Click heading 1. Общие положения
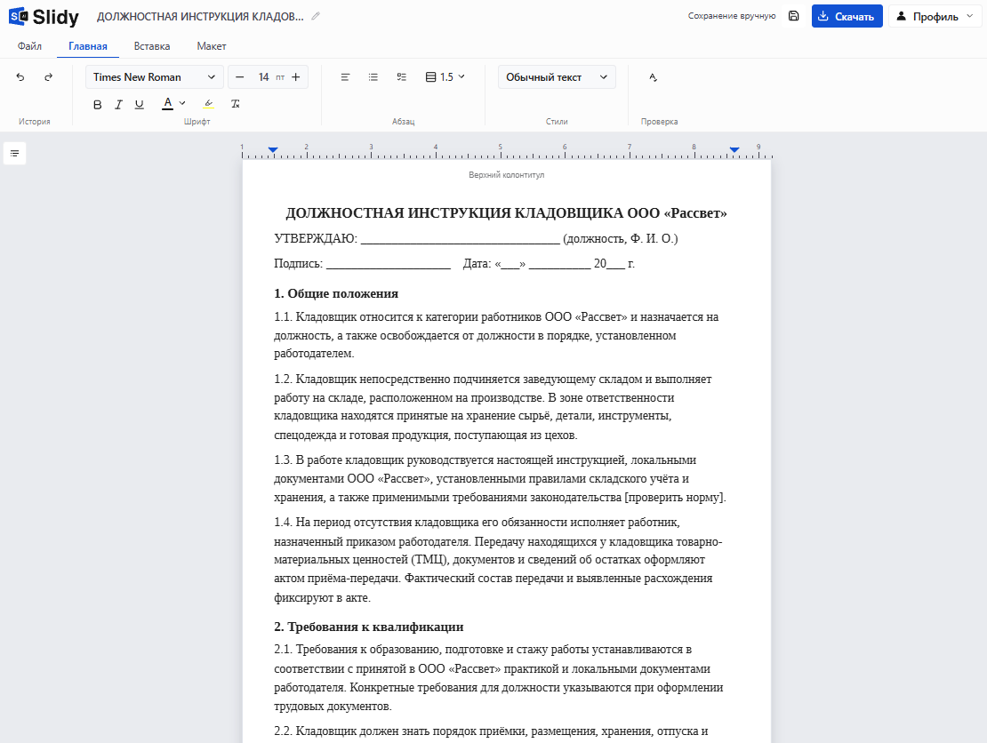 [x=336, y=294]
